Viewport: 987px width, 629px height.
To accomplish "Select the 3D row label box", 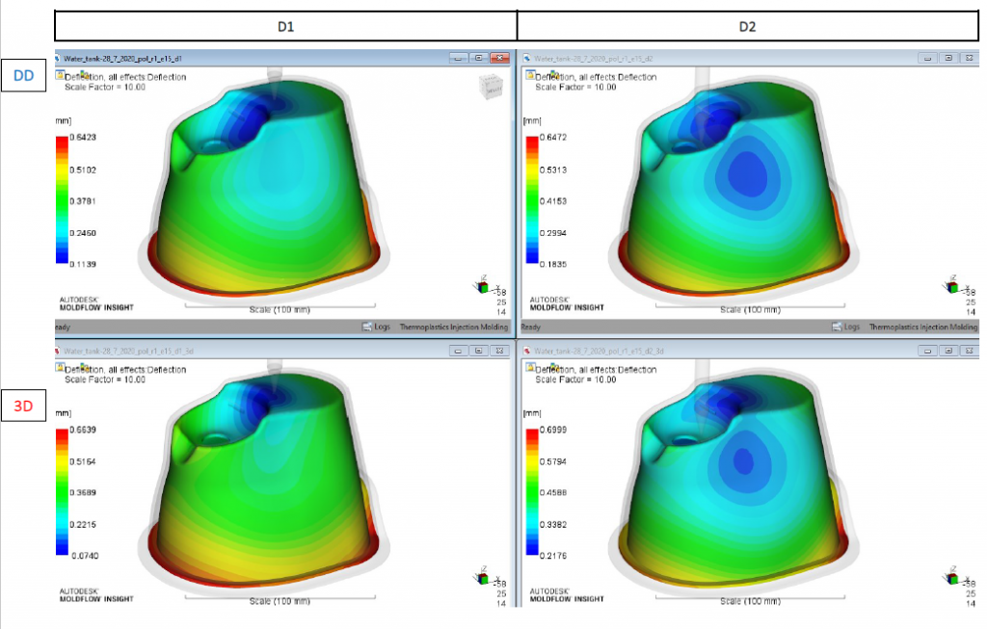I will [23, 406].
